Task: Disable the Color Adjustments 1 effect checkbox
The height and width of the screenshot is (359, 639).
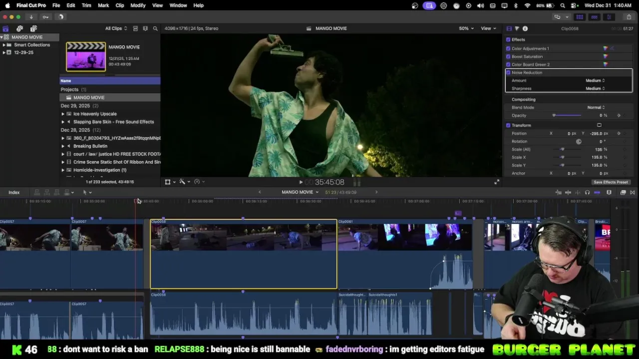Action: (508, 48)
